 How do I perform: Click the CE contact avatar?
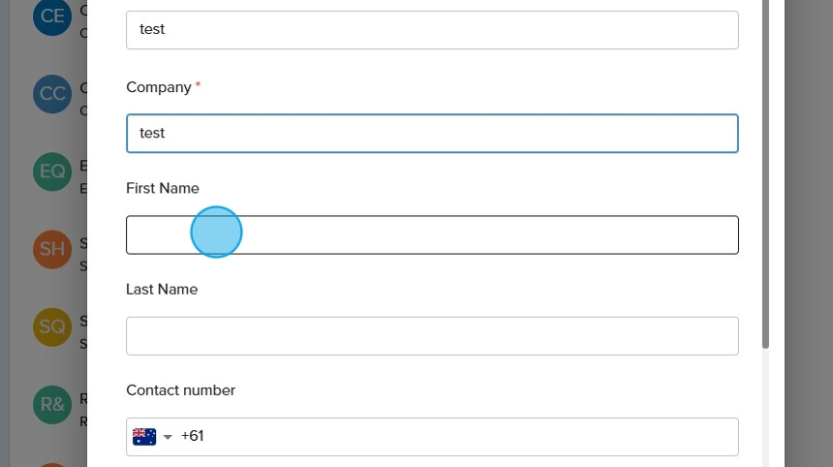(52, 16)
